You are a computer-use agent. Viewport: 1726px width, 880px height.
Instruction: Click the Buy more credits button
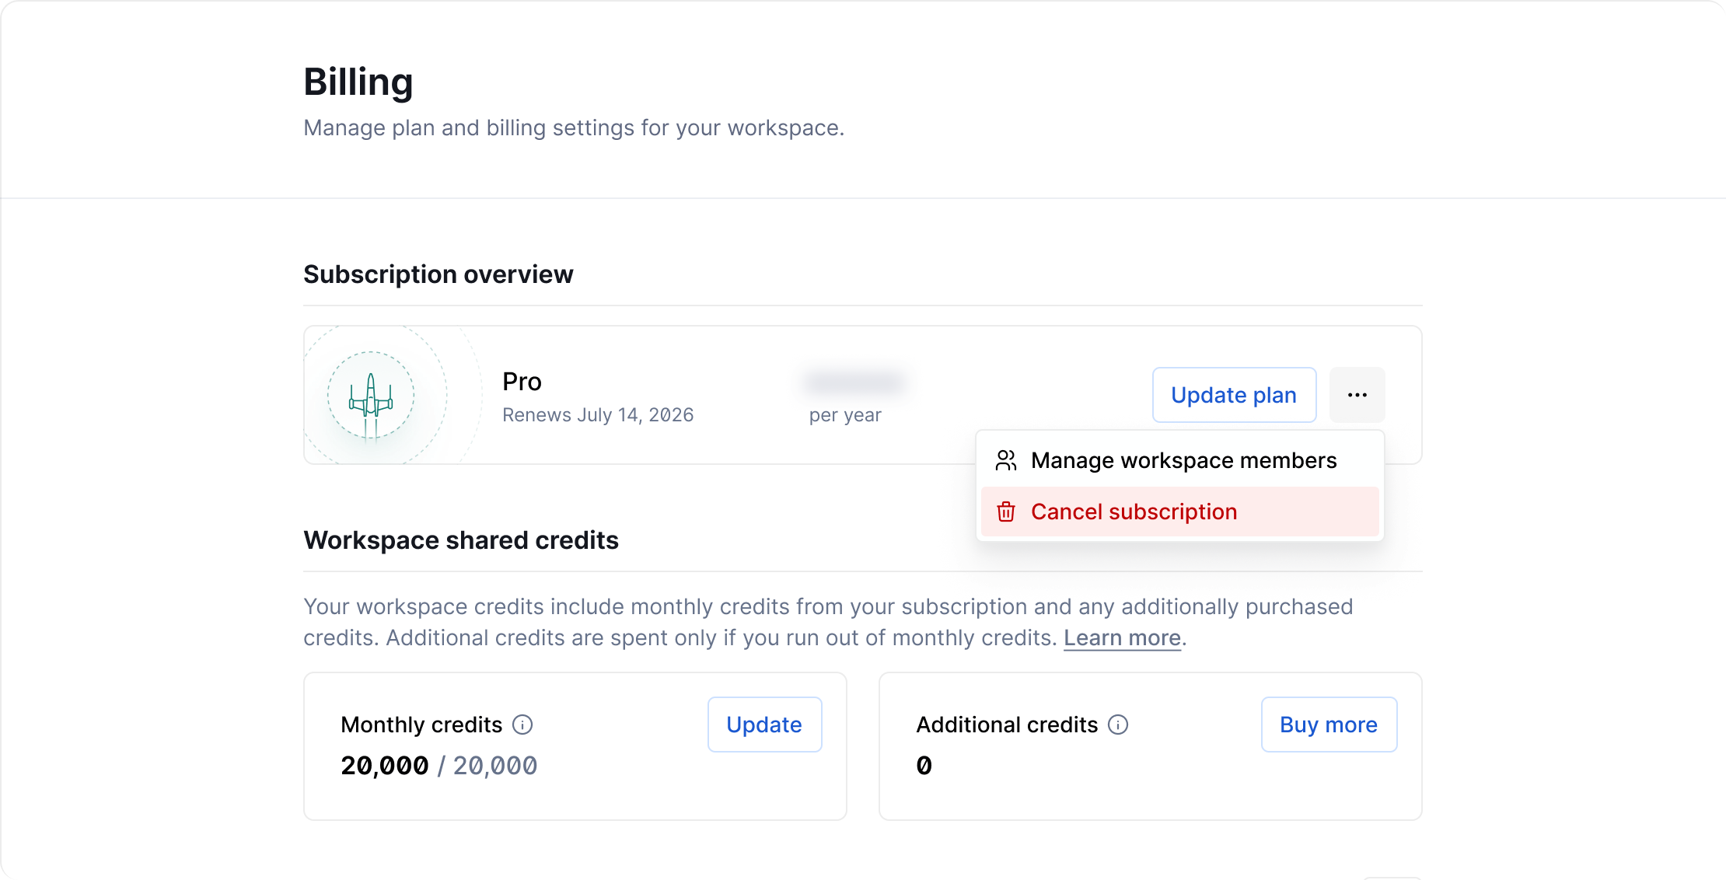pos(1328,725)
